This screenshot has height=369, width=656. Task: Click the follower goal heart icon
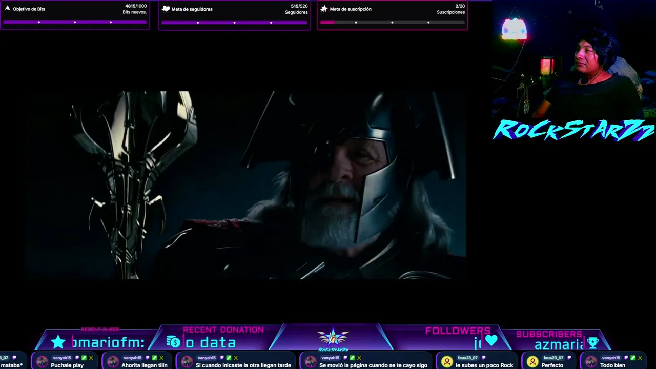(166, 9)
